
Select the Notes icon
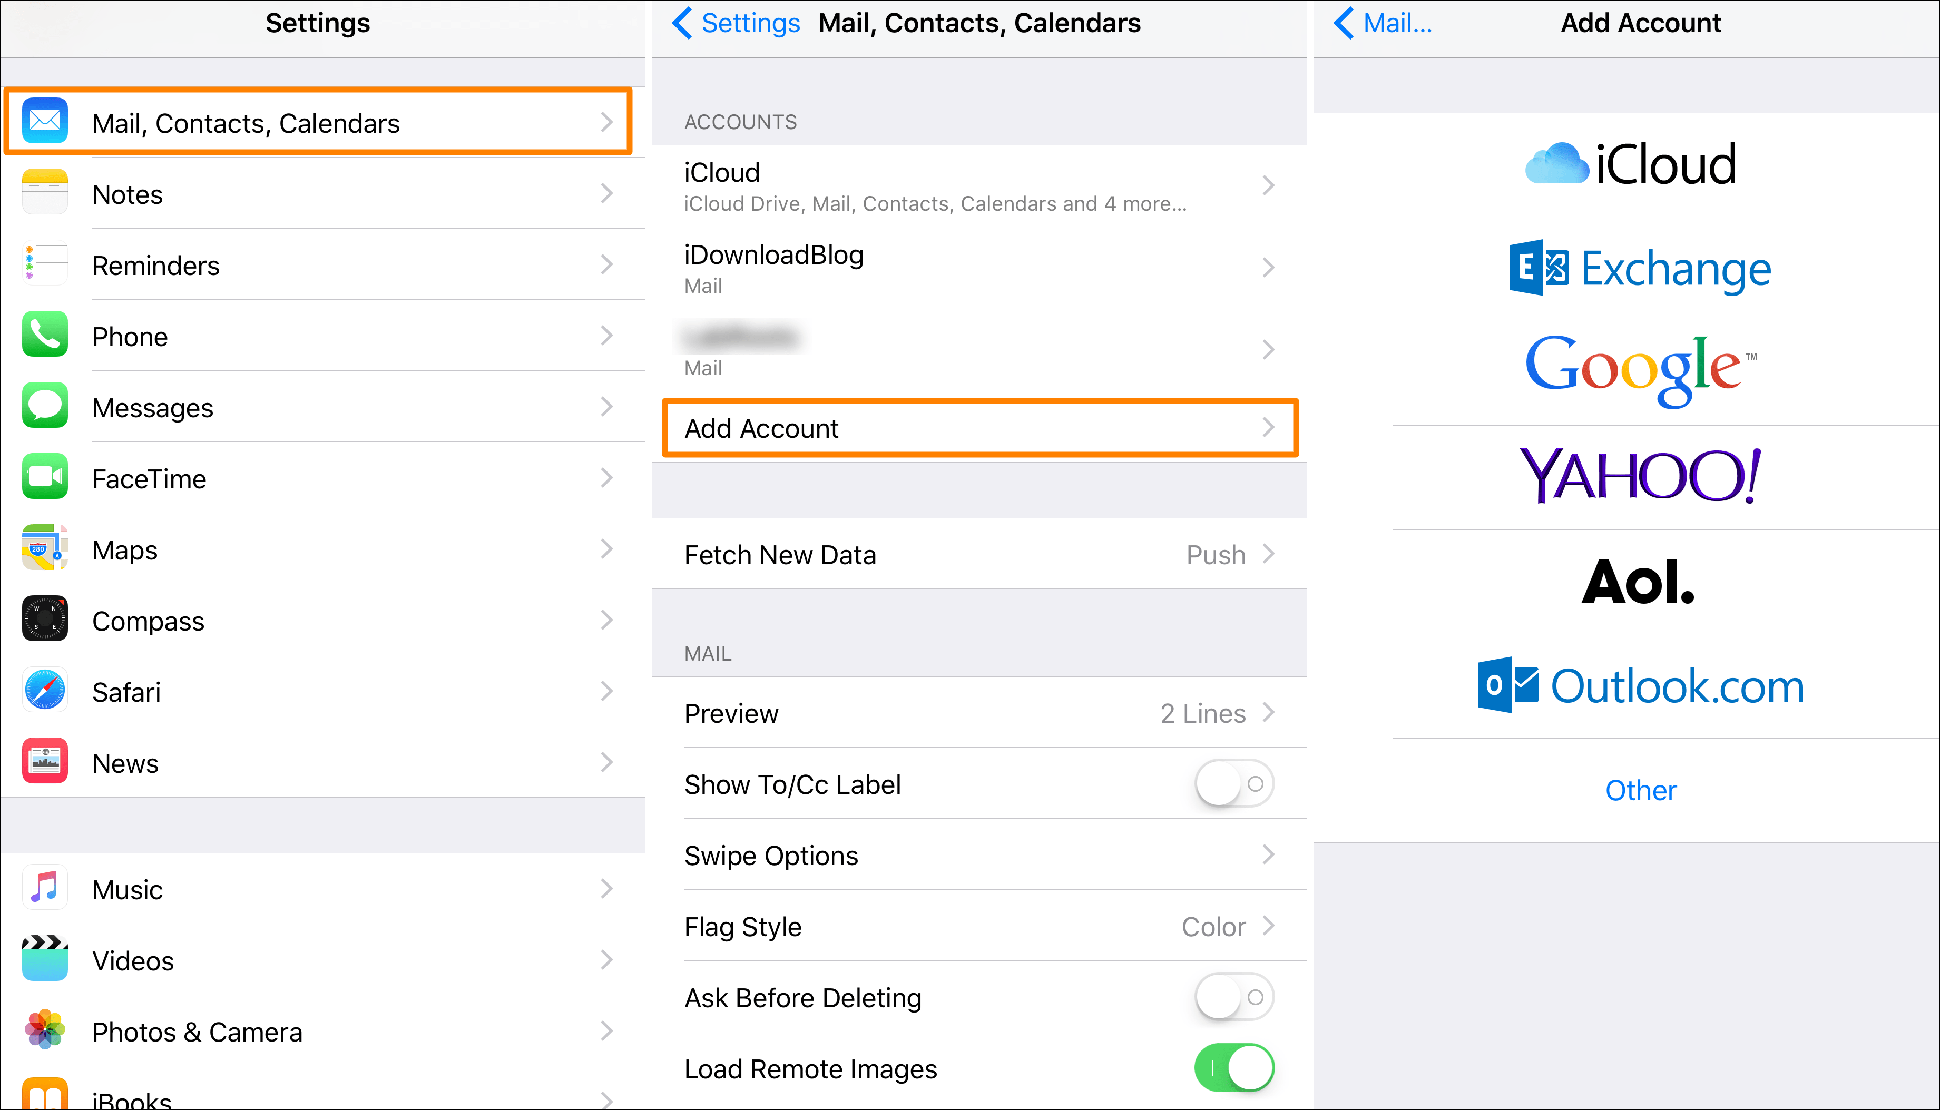pyautogui.click(x=44, y=193)
